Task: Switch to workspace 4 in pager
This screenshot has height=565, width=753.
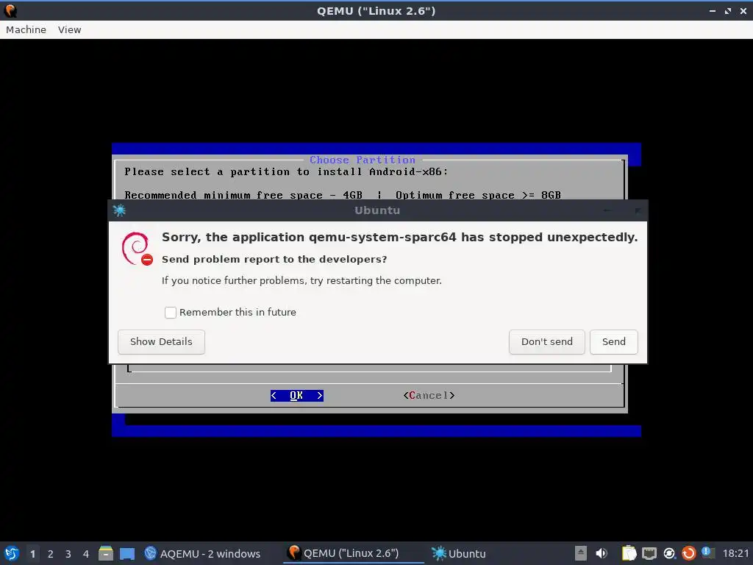Action: [x=86, y=553]
